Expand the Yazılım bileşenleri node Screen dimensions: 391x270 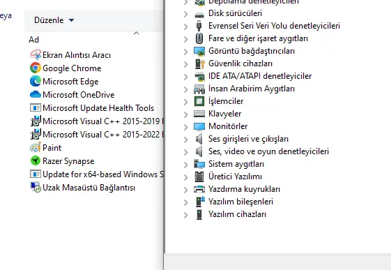[186, 202]
